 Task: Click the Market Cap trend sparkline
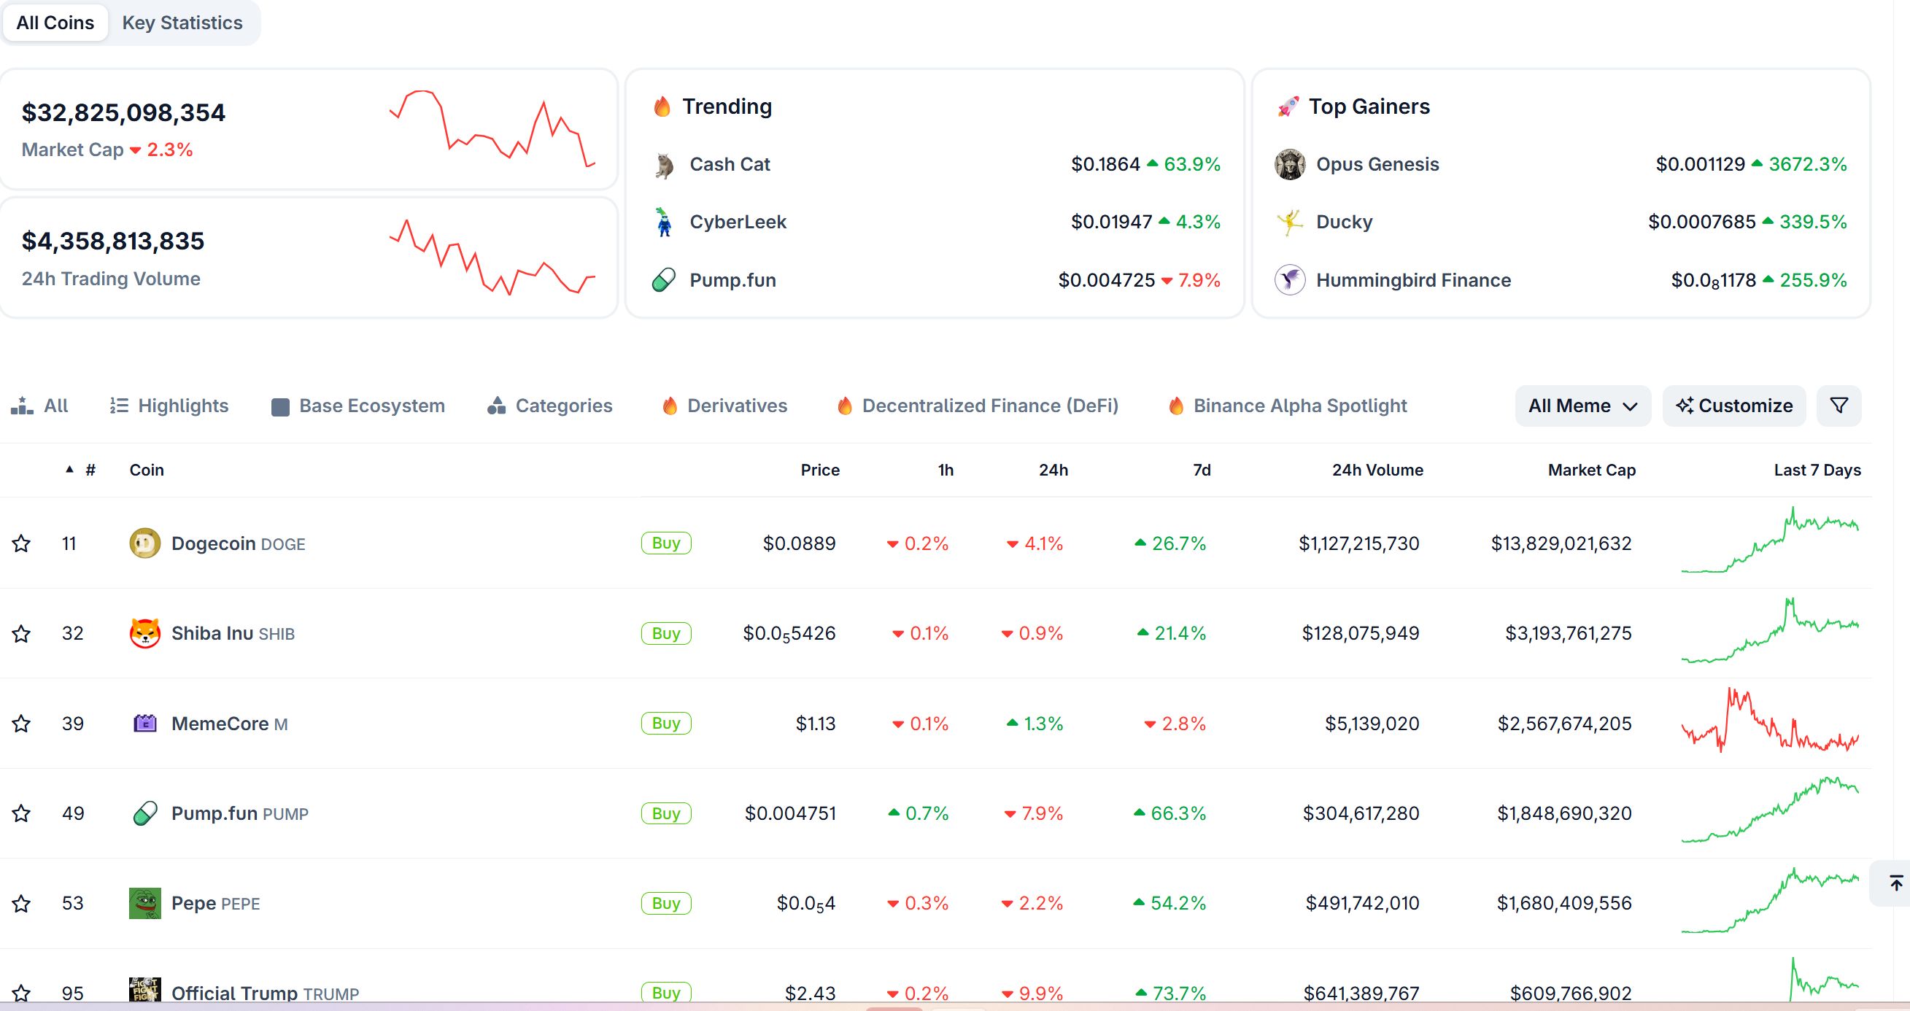pyautogui.click(x=492, y=129)
